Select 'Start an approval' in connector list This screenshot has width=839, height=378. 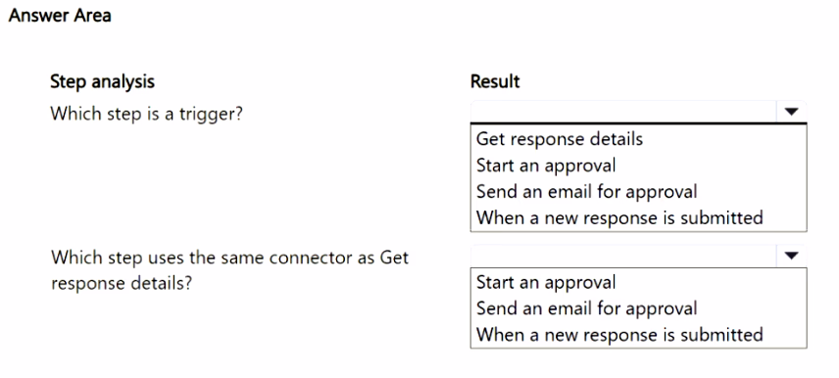546,282
